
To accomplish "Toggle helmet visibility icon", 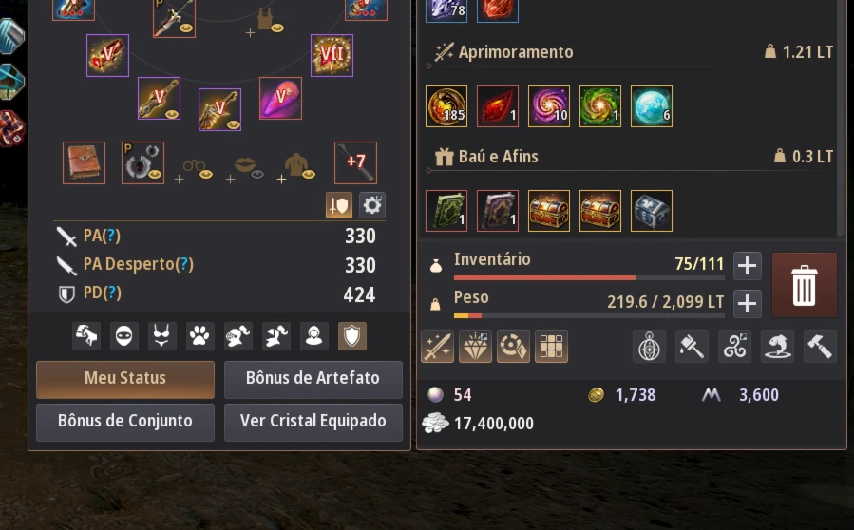I will pyautogui.click(x=237, y=335).
